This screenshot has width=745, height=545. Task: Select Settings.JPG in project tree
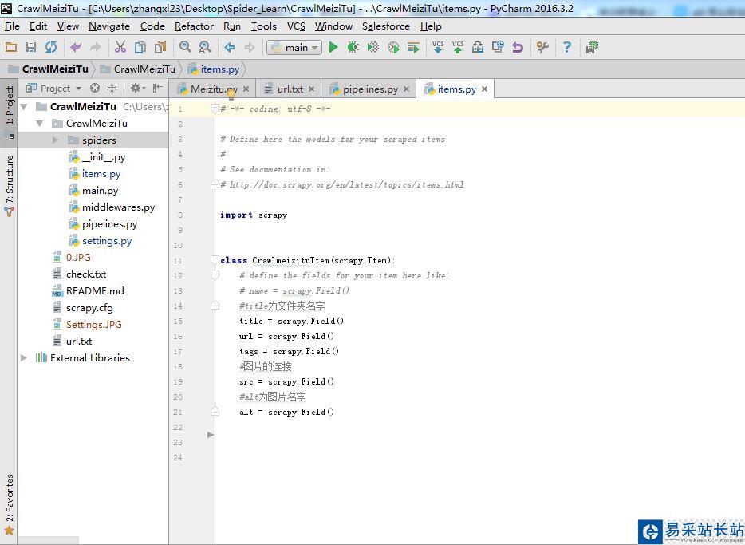pos(93,325)
